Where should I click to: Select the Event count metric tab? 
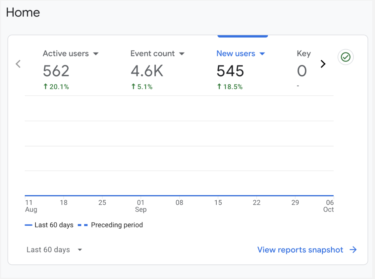(x=152, y=54)
